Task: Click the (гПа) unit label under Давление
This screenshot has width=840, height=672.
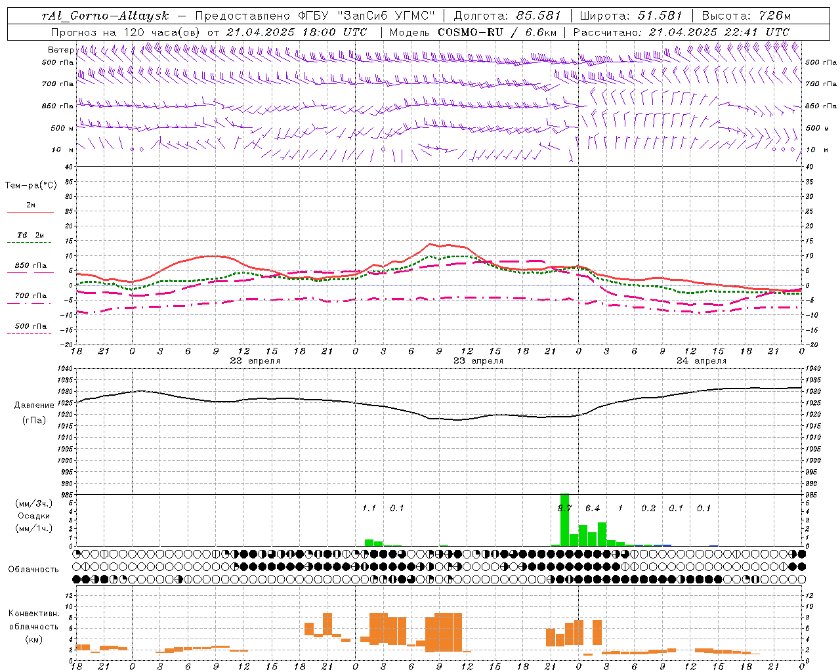Action: tap(34, 420)
